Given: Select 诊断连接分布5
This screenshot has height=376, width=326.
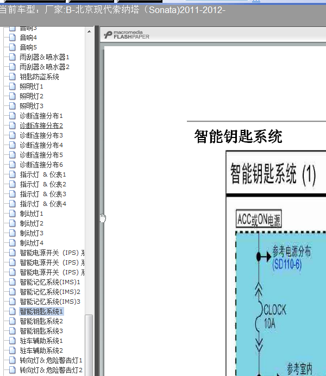Looking at the screenshot, I should pyautogui.click(x=41, y=155).
